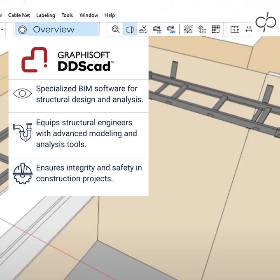Click the dimension measurement icon

[x=249, y=29]
